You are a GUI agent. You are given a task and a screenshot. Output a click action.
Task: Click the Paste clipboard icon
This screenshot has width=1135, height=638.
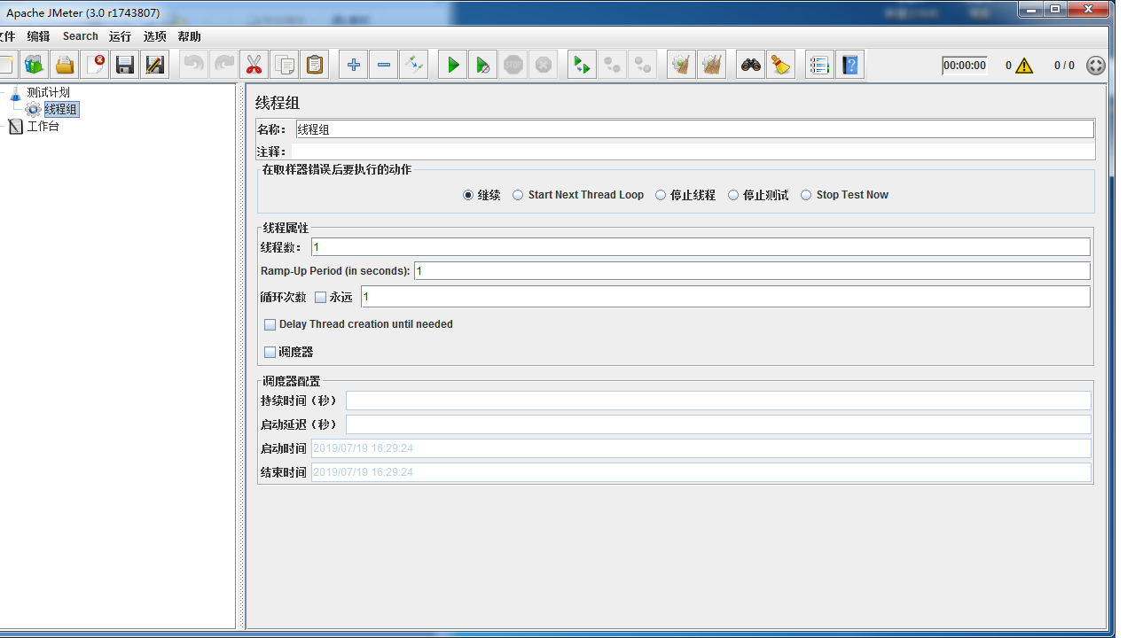pyautogui.click(x=315, y=65)
